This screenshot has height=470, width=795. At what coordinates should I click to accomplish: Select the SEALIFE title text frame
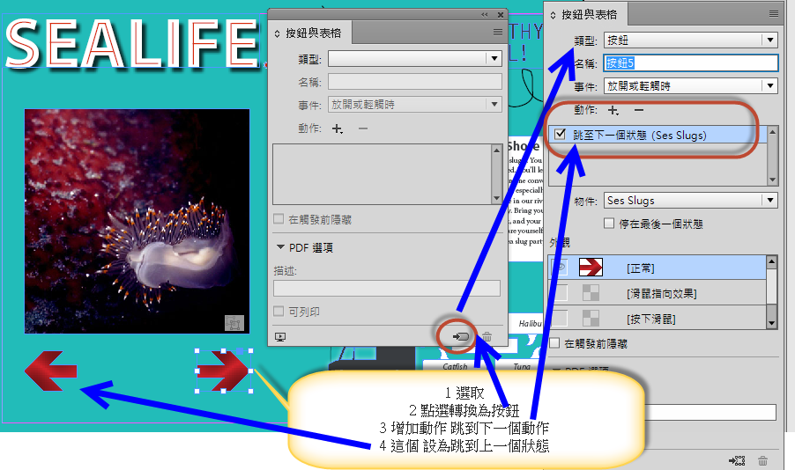pyautogui.click(x=132, y=41)
